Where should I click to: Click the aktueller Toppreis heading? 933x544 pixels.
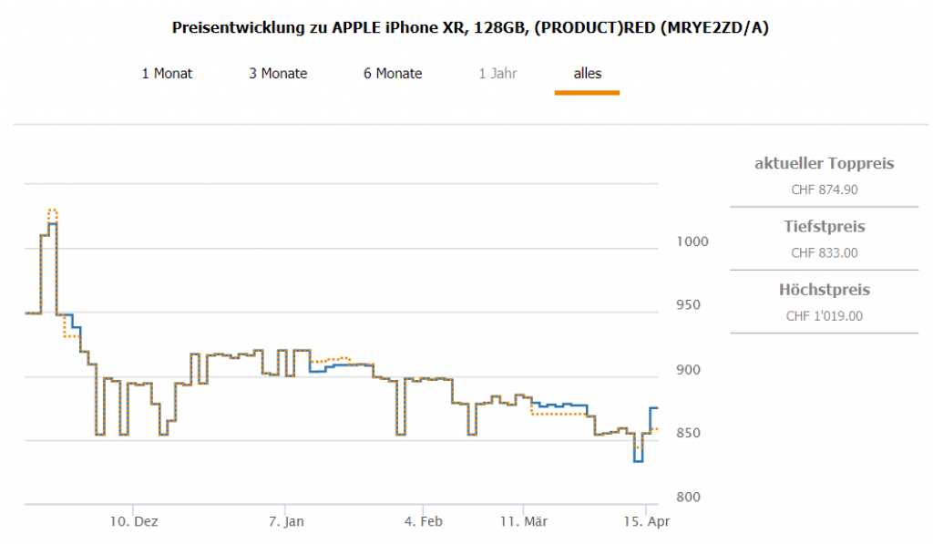[x=824, y=164]
